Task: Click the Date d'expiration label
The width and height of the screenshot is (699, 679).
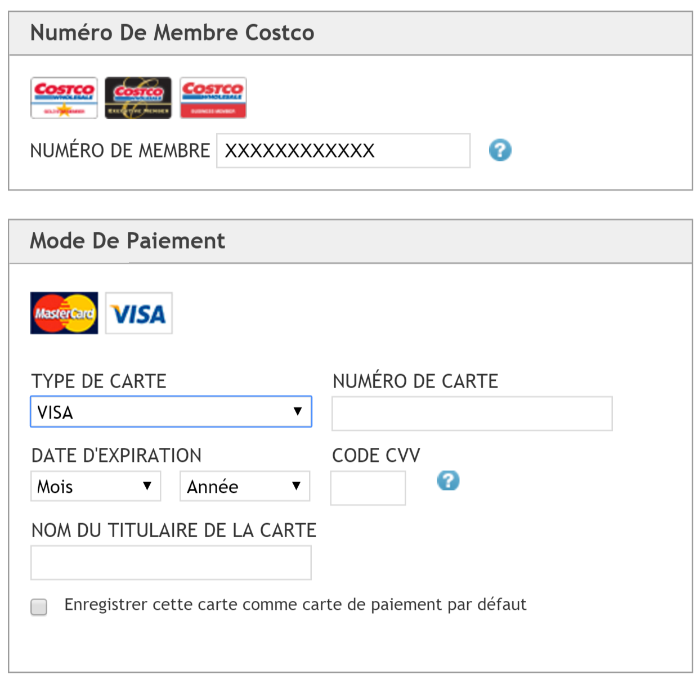Action: click(x=116, y=455)
